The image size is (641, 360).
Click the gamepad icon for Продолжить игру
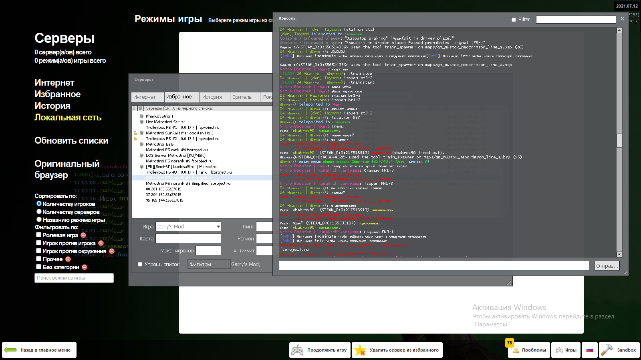297,350
